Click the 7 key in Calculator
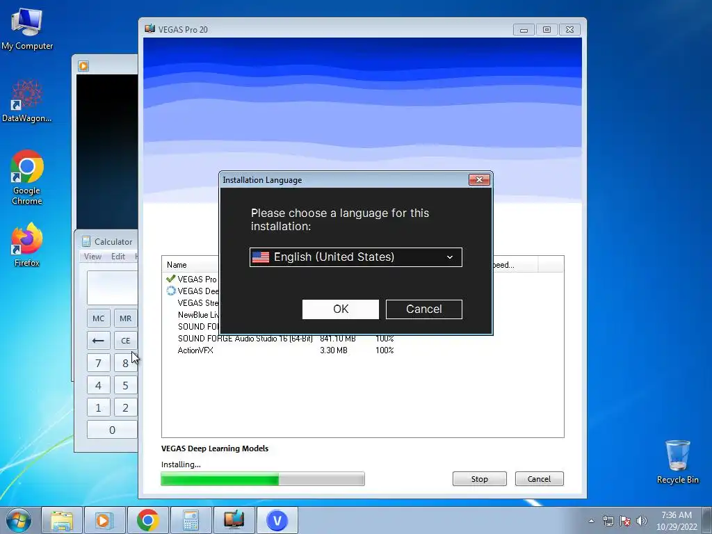Viewport: 712px width, 534px height. [x=99, y=363]
